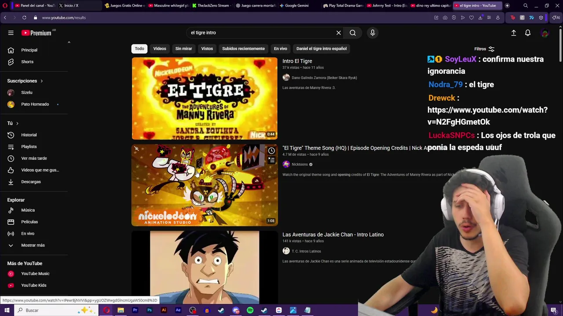Reload the page with refresh icon

pyautogui.click(x=24, y=18)
